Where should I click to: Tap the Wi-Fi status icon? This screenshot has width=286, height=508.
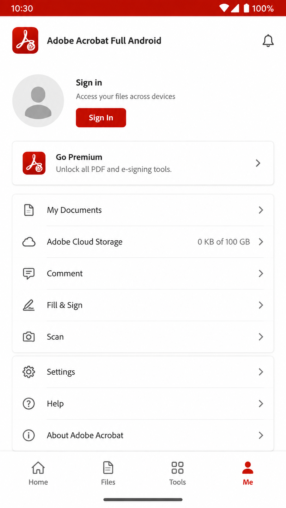click(x=224, y=8)
